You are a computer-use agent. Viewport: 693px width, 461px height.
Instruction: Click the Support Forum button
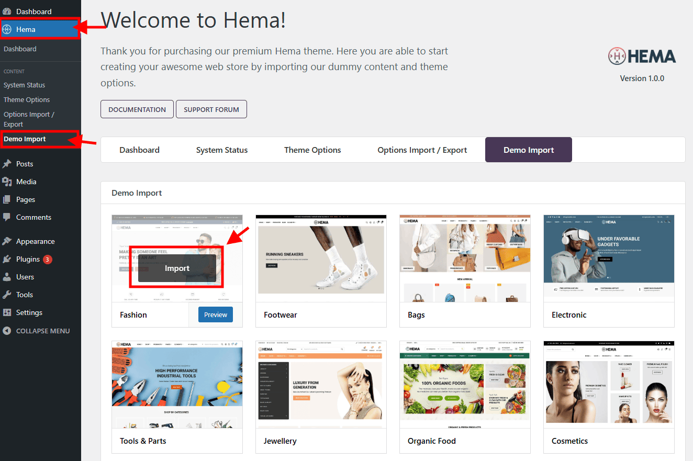tap(211, 109)
